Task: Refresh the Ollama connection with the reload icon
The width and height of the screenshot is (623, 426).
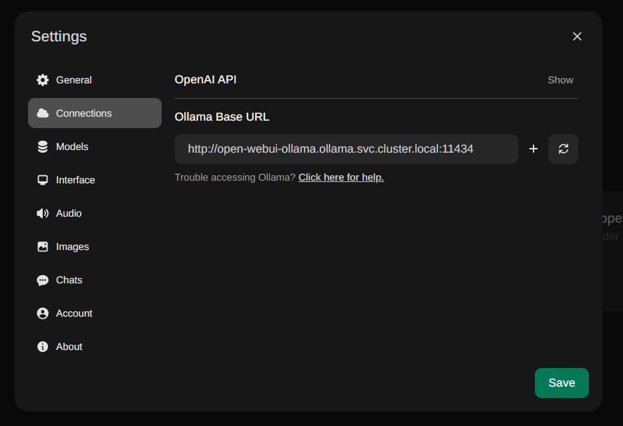Action: tap(563, 149)
